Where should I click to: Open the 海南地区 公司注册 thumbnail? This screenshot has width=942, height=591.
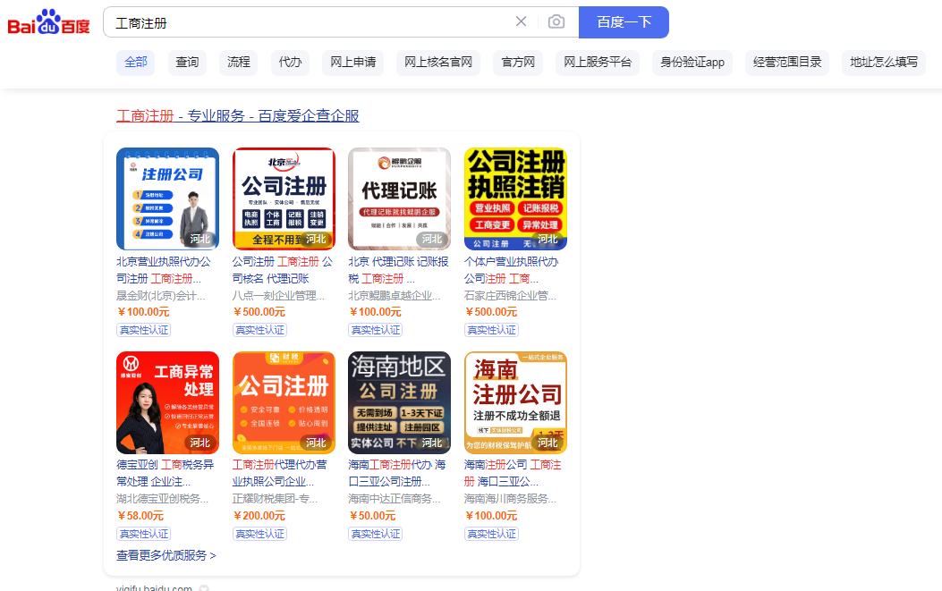tap(400, 402)
